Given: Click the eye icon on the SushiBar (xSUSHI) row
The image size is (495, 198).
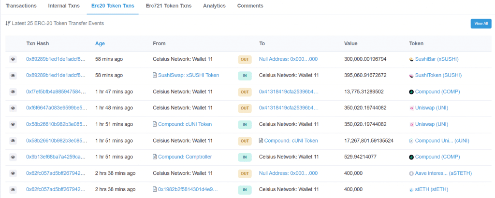Looking at the screenshot, I should [13, 59].
